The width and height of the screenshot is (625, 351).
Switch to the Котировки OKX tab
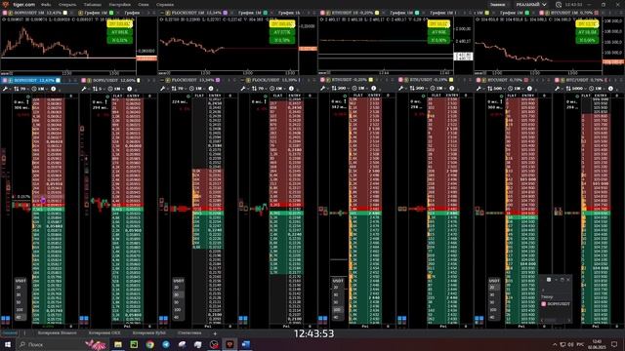(104, 333)
